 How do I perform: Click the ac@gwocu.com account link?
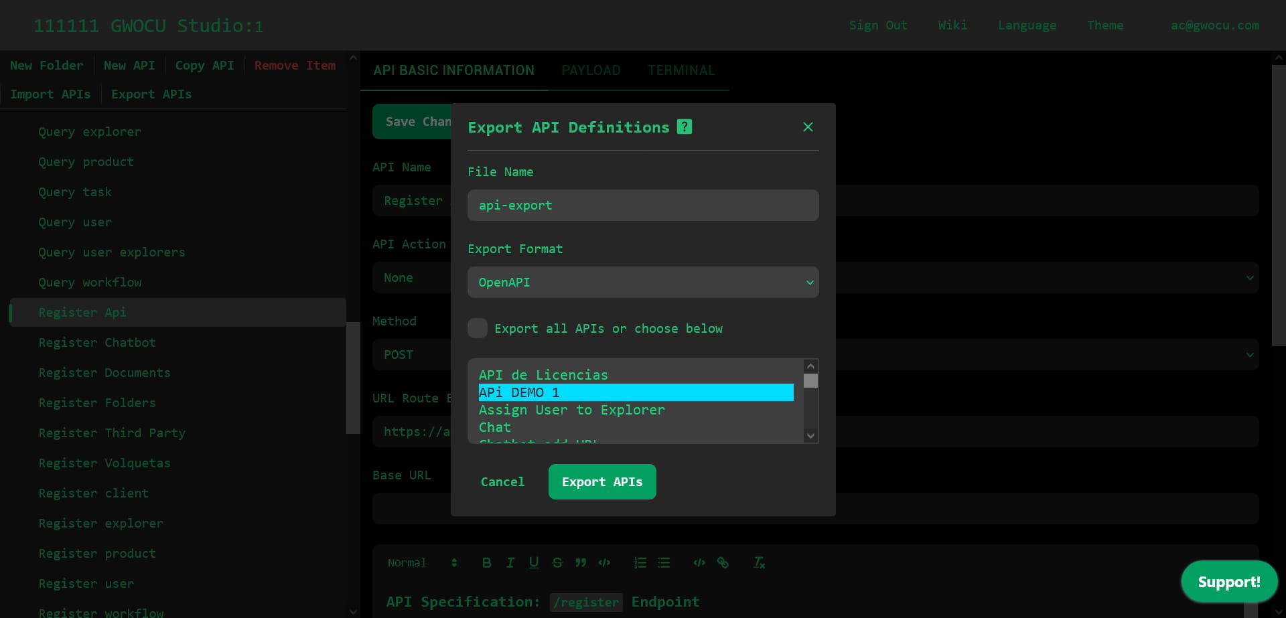pyautogui.click(x=1215, y=25)
